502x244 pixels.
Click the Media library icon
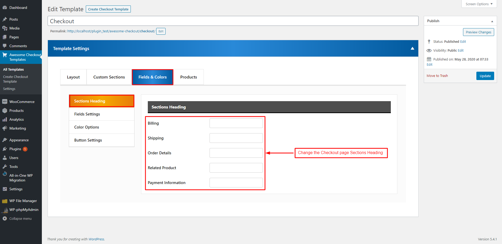(x=5, y=28)
